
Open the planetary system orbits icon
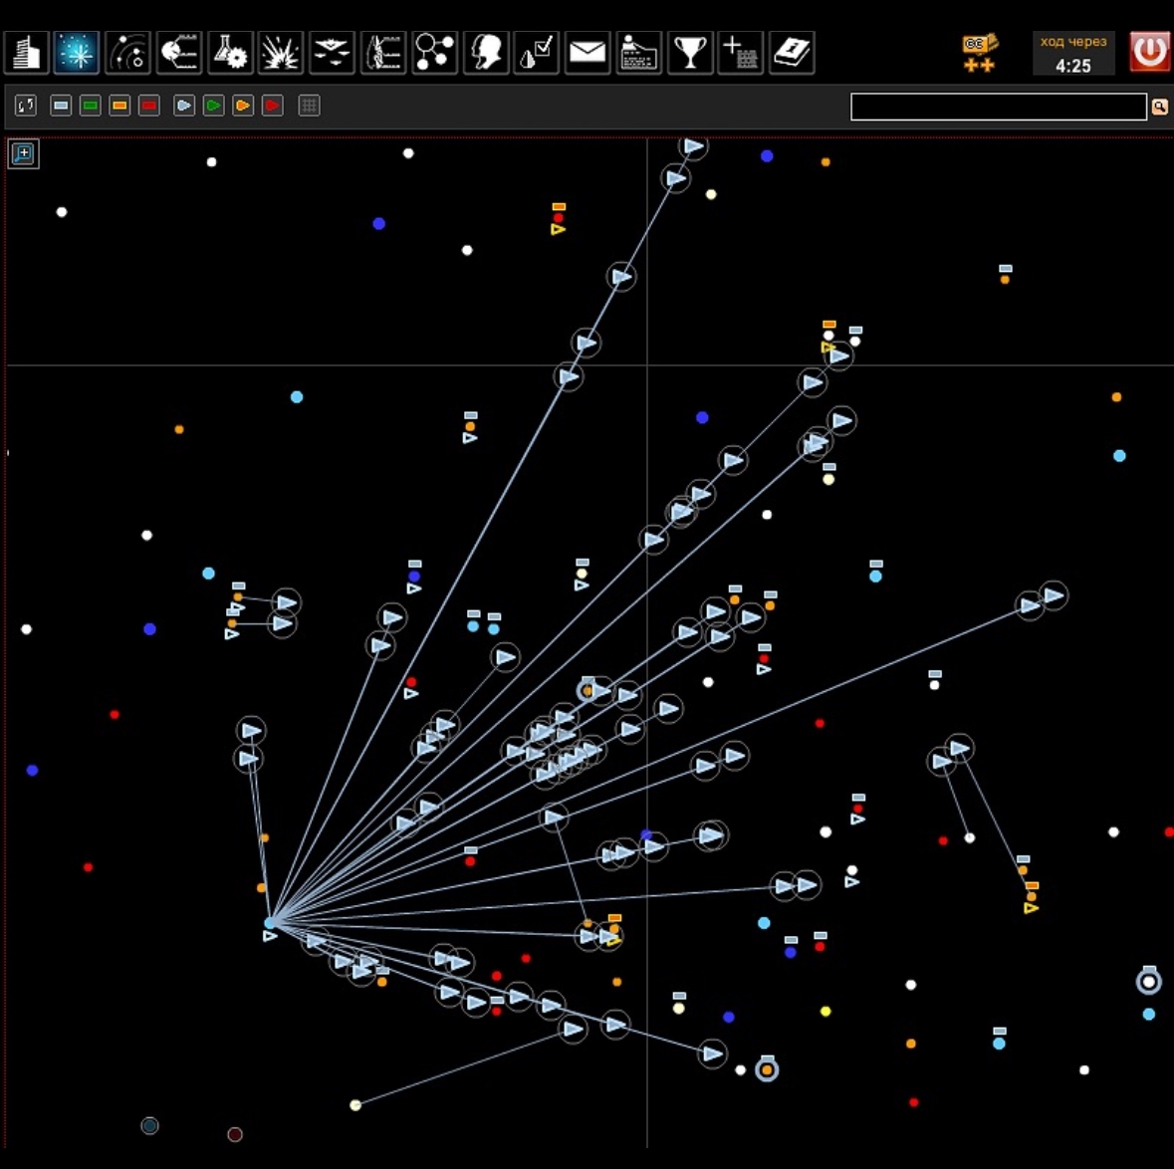coord(128,53)
